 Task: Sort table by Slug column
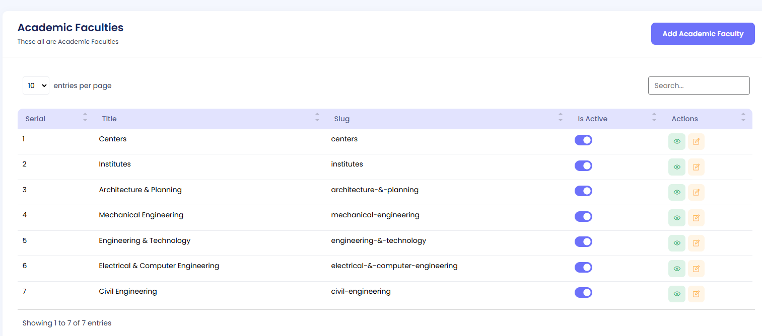tap(341, 119)
